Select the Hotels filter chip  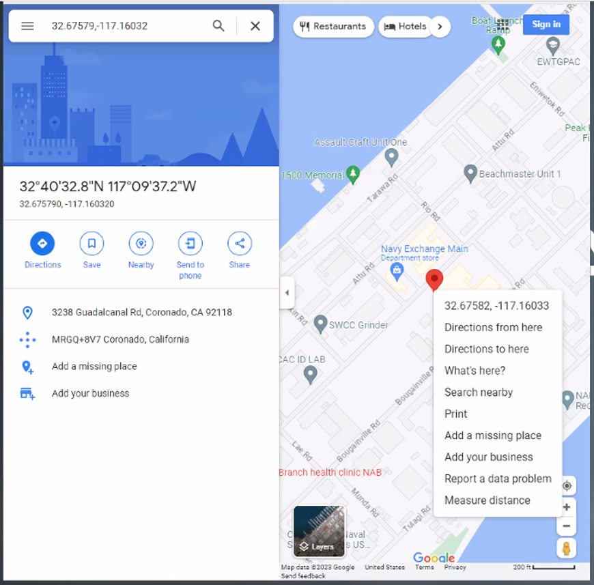pyautogui.click(x=406, y=27)
